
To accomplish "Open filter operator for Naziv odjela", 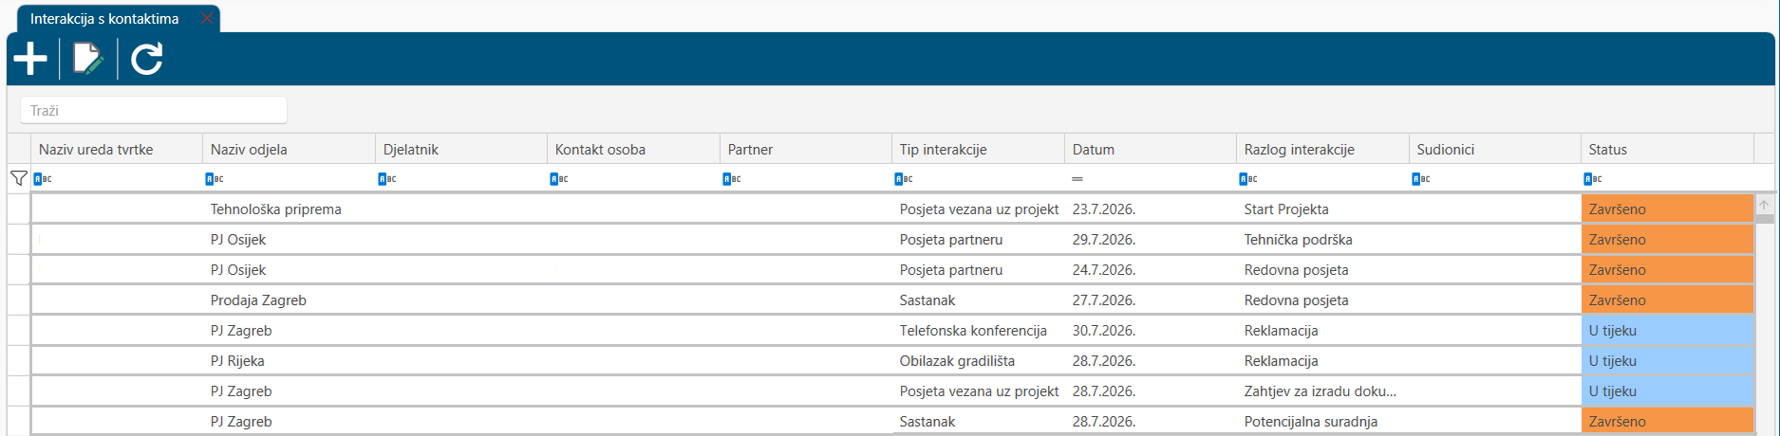I will (215, 178).
